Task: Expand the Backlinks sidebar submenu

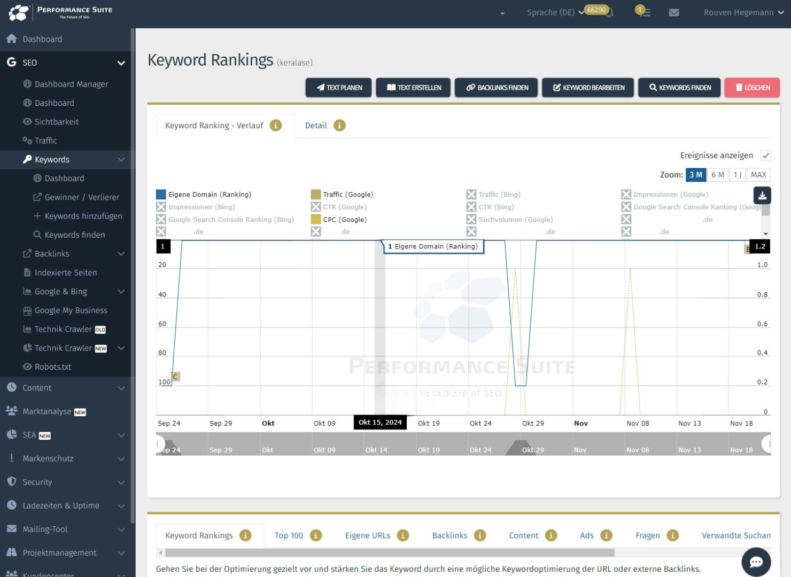Action: (x=121, y=254)
